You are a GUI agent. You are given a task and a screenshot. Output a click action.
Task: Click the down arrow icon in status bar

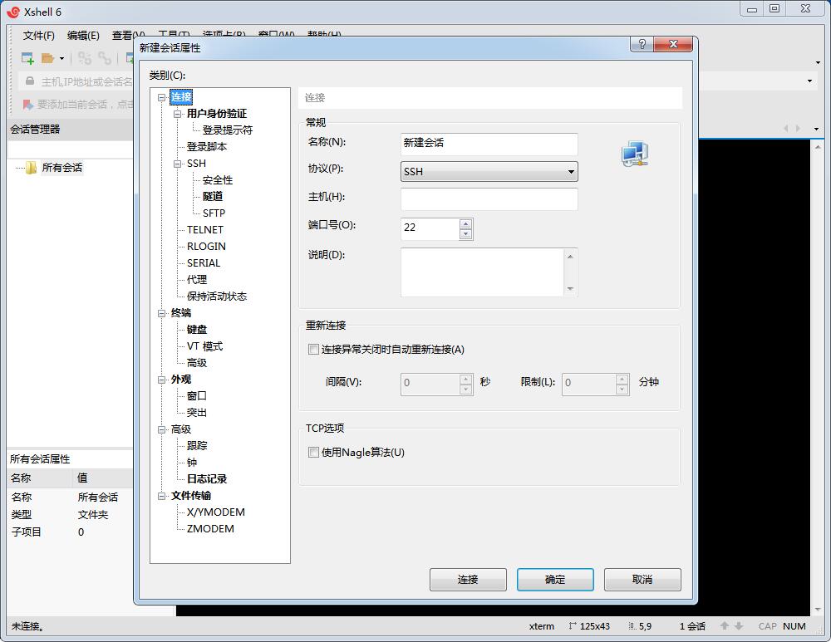click(739, 626)
